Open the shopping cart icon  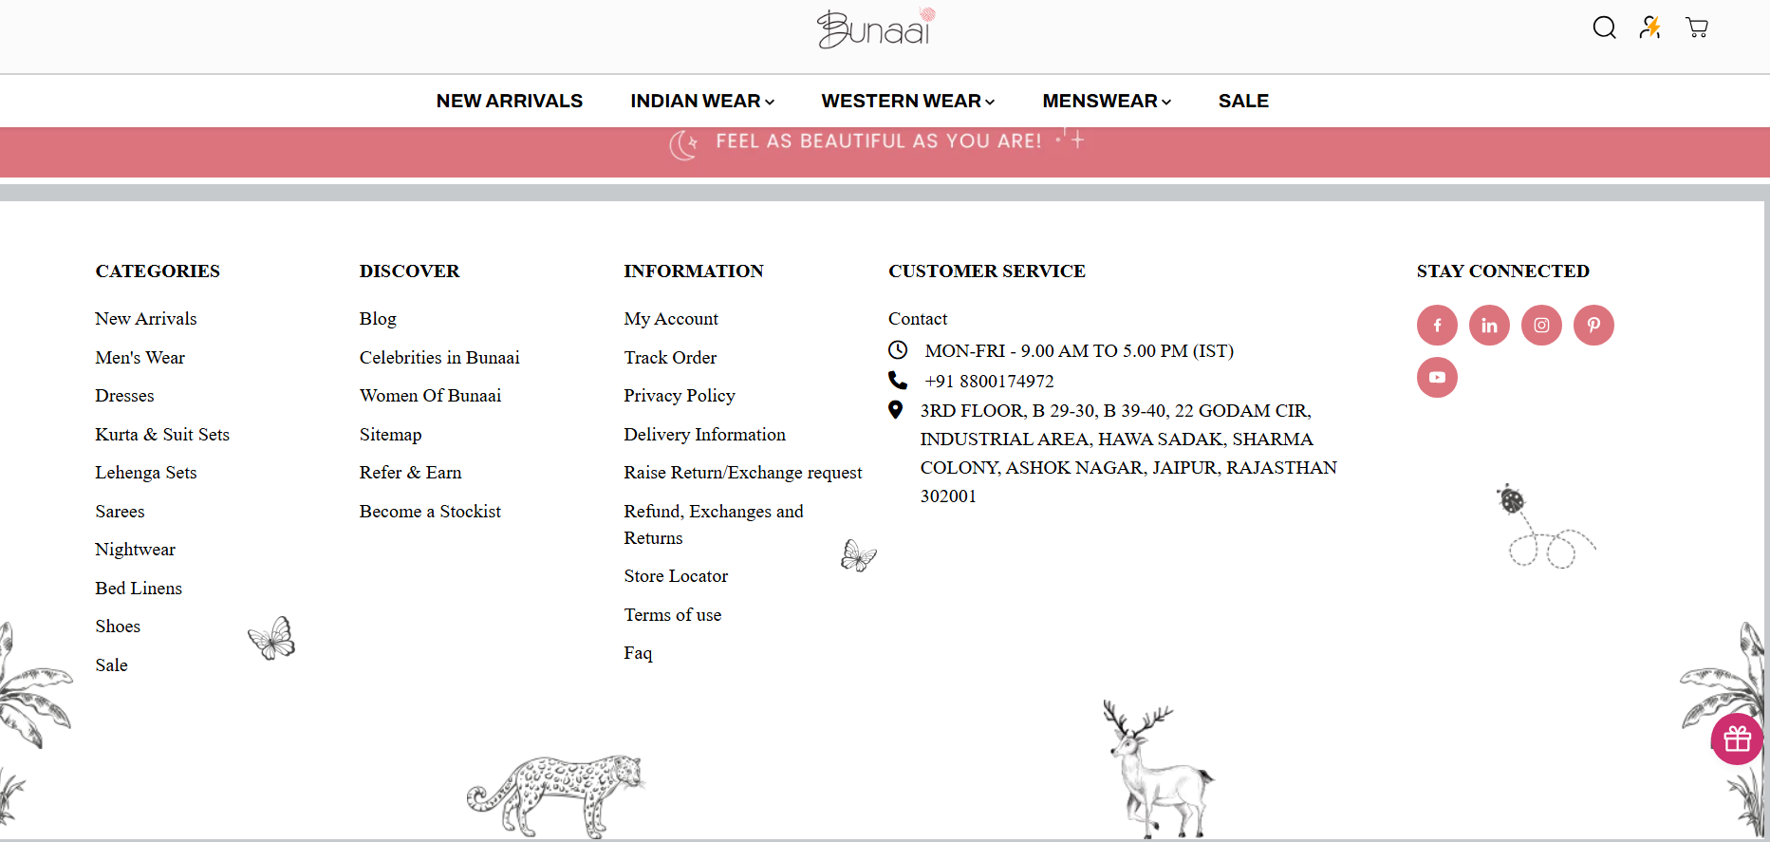pyautogui.click(x=1697, y=28)
